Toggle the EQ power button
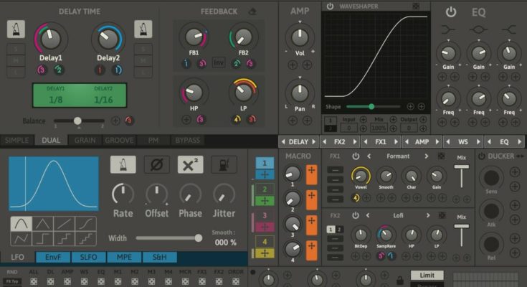This screenshot has height=287, width=527. (x=450, y=12)
